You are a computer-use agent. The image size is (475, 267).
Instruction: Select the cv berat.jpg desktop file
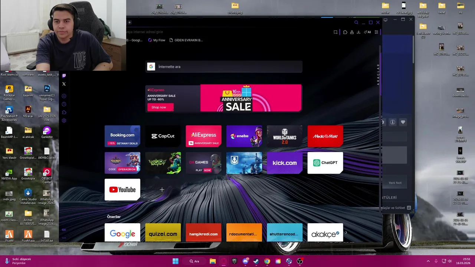[404, 8]
